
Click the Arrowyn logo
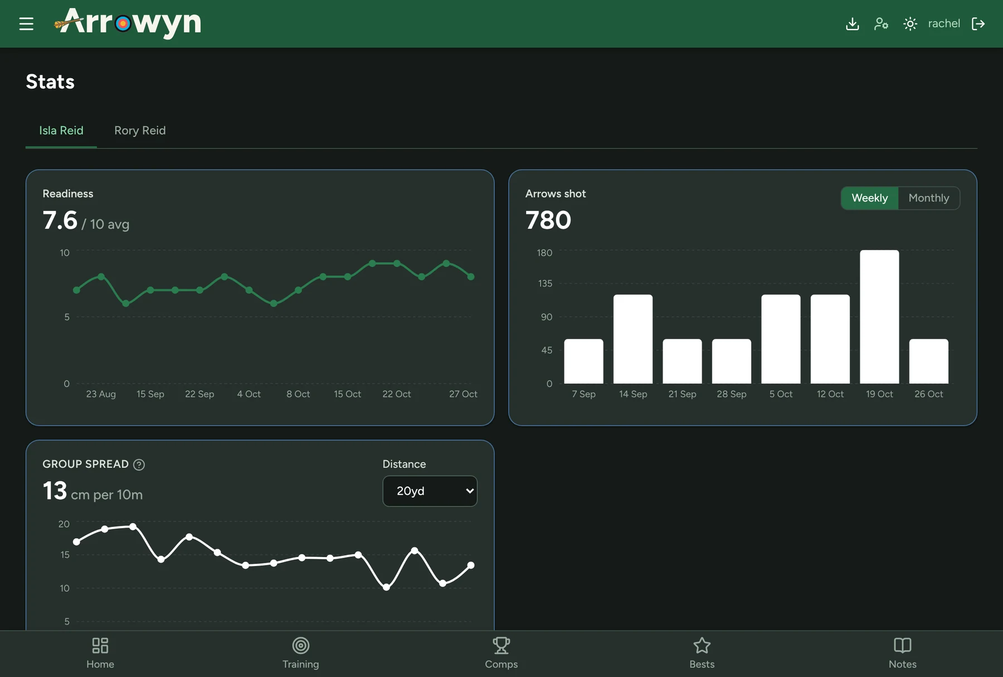pyautogui.click(x=128, y=23)
